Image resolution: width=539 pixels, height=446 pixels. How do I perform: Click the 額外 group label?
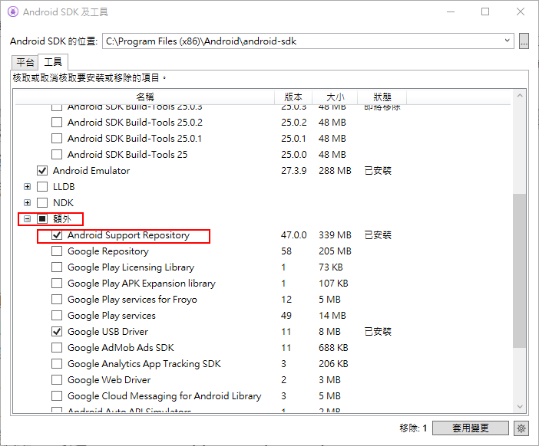(x=62, y=219)
